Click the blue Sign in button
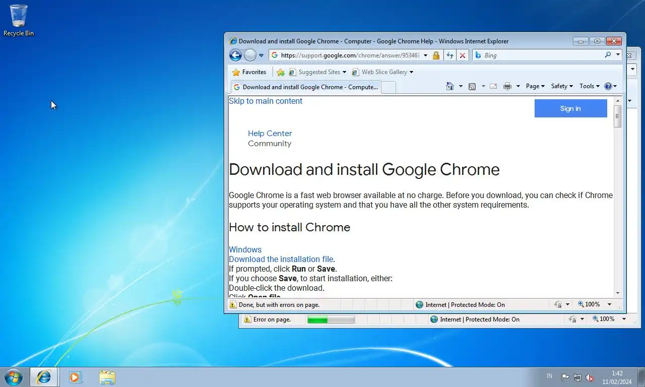This screenshot has width=645, height=387. [570, 108]
